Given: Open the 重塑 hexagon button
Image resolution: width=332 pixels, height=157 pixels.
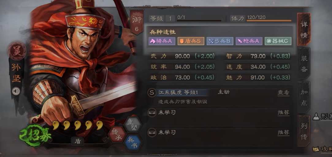Looking at the screenshot, I should tap(132, 125).
